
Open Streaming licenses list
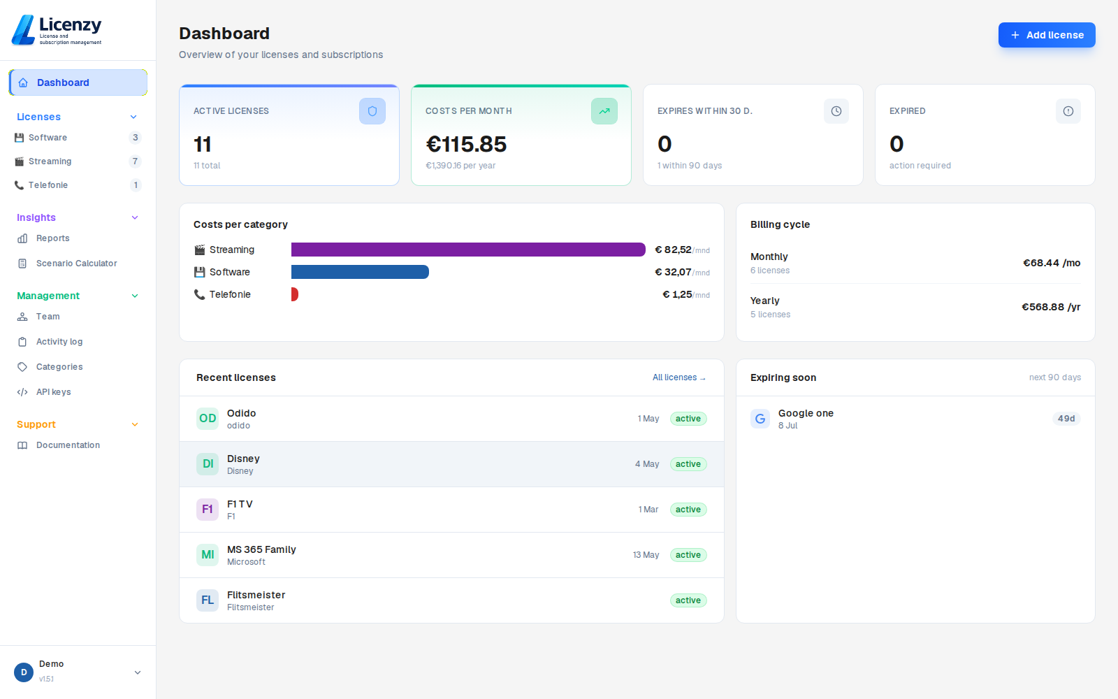tap(78, 161)
